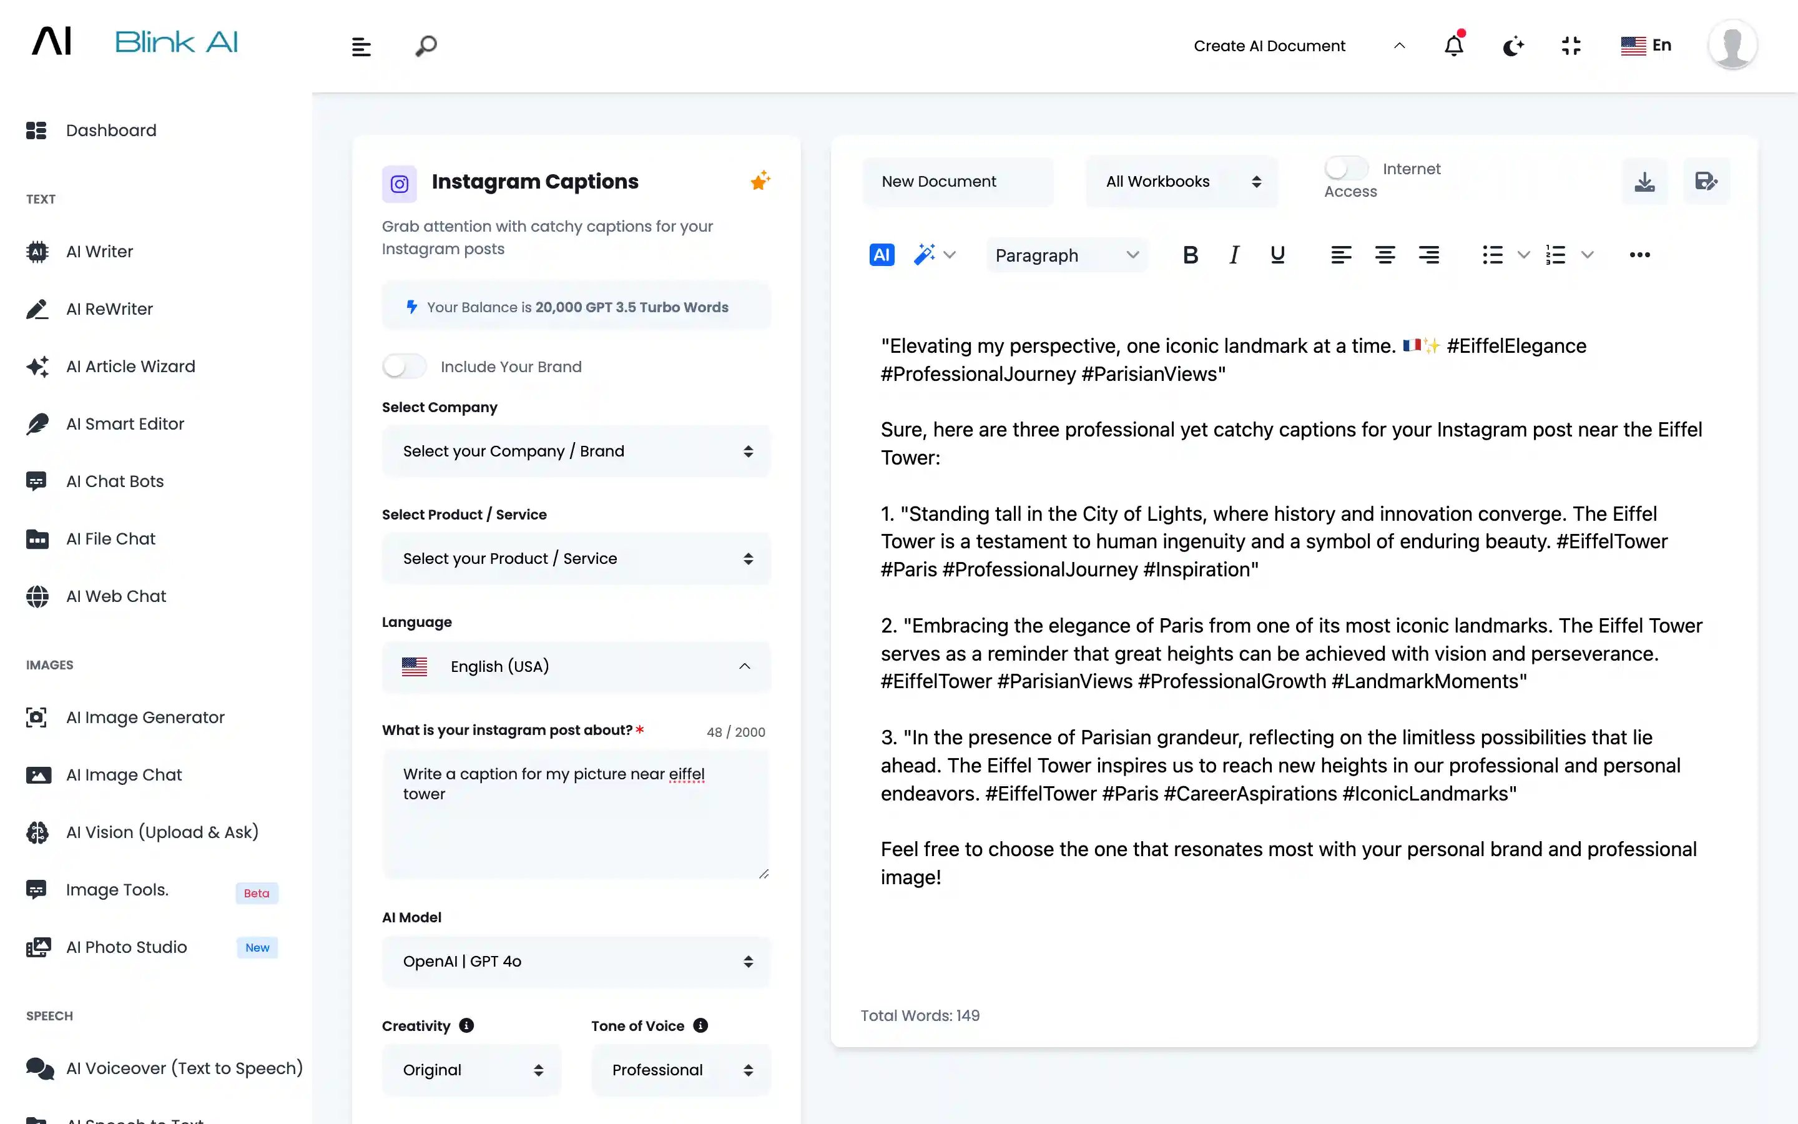
Task: Click the notification bell icon
Action: 1453,46
